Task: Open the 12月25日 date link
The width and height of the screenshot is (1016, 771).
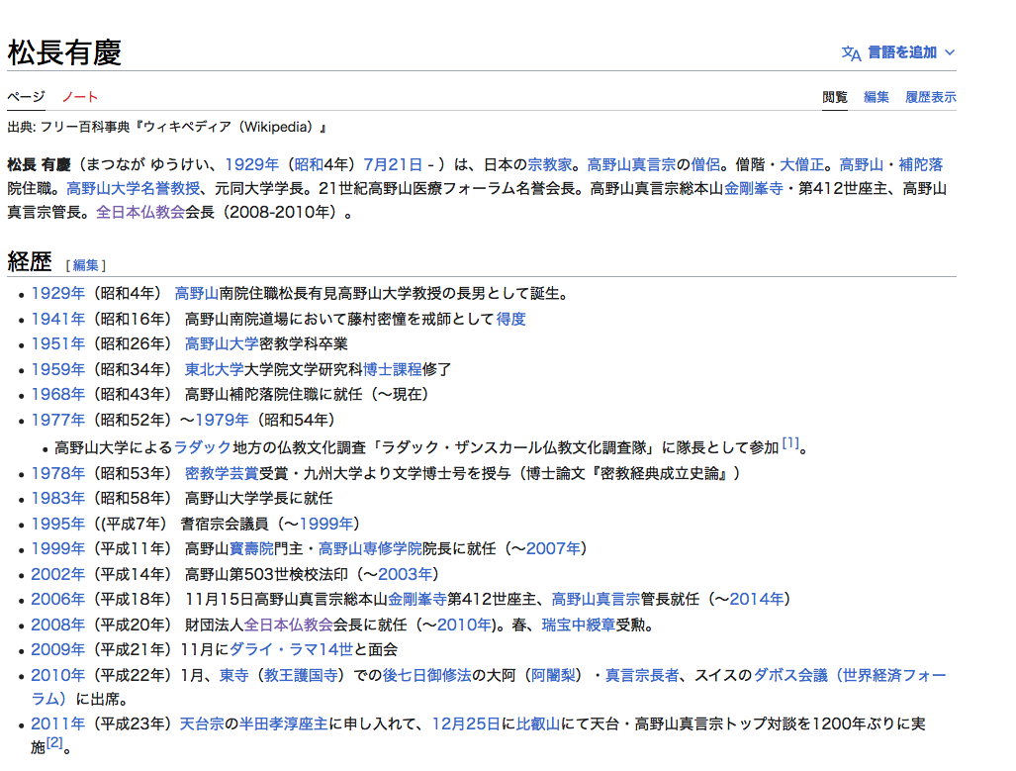Action: pos(466,723)
